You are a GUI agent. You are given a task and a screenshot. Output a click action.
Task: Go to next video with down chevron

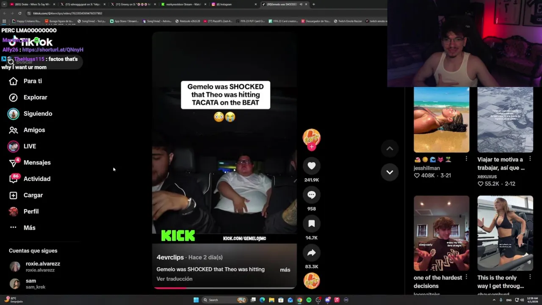[390, 172]
